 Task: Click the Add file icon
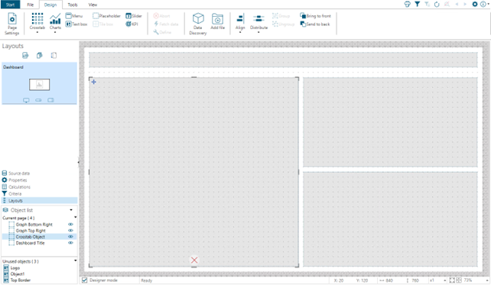pos(217,19)
